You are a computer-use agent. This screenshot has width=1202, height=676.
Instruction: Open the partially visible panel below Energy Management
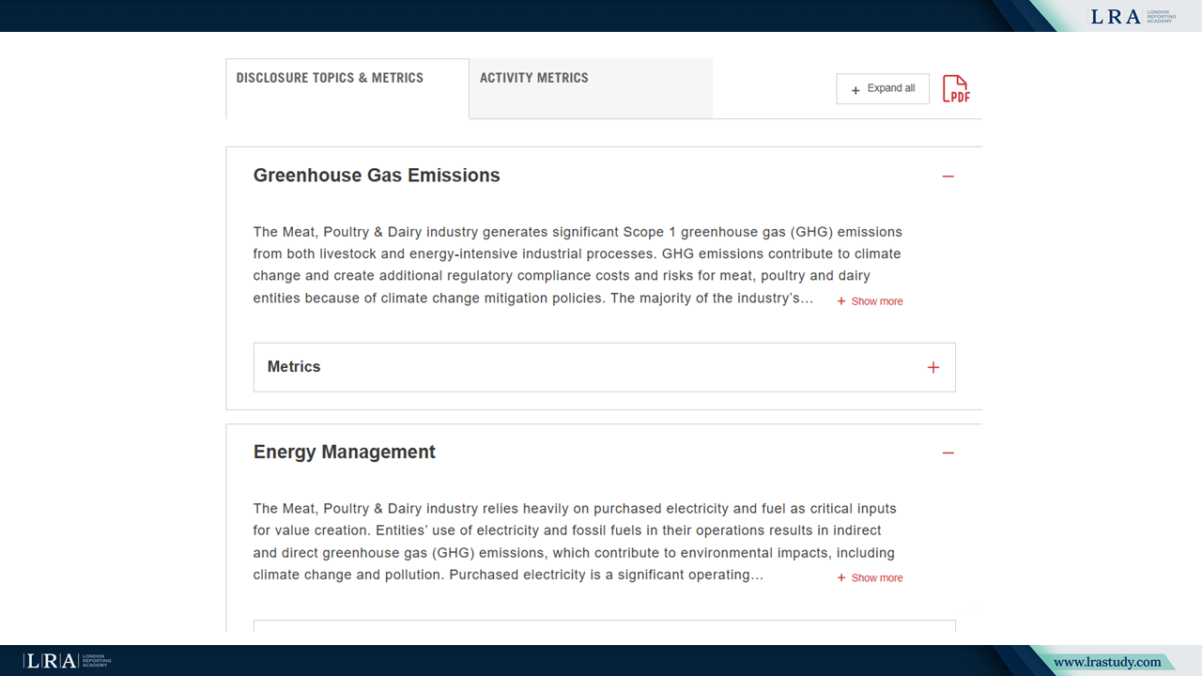click(604, 624)
